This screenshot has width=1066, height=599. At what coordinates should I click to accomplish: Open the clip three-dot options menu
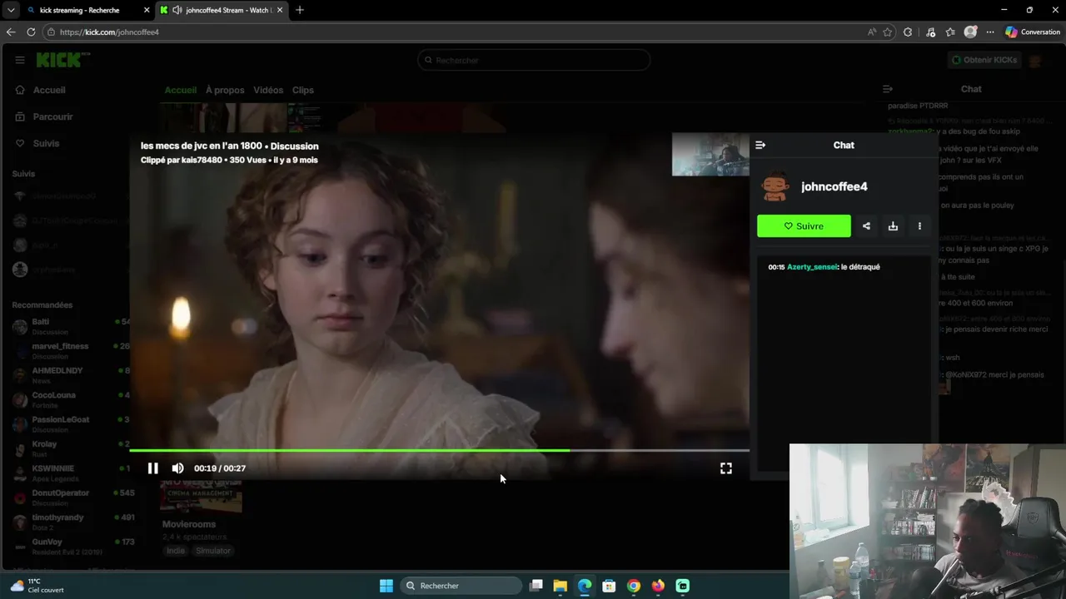[x=919, y=225]
